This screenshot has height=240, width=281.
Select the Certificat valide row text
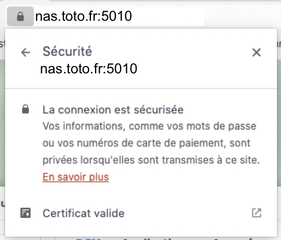coord(84,213)
